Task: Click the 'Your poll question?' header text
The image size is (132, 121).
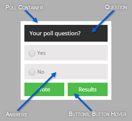Action: click(x=55, y=33)
